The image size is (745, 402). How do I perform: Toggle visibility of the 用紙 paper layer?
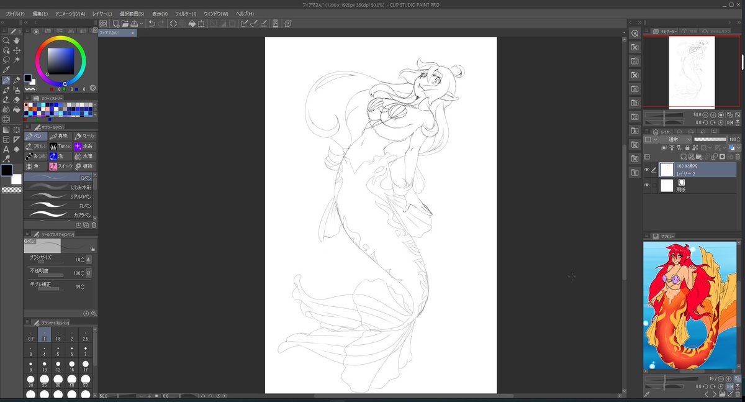(647, 186)
